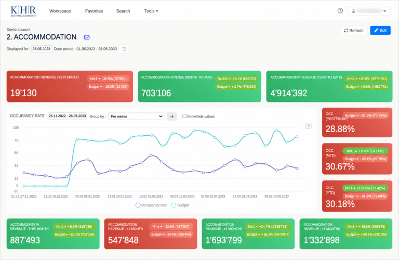Click the Nm1 -42.8% badge on +1 Month
The width and height of the screenshot is (399, 260).
click(x=171, y=226)
